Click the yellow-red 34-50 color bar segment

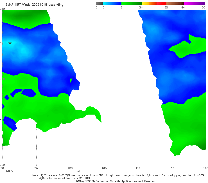pos(154,3)
